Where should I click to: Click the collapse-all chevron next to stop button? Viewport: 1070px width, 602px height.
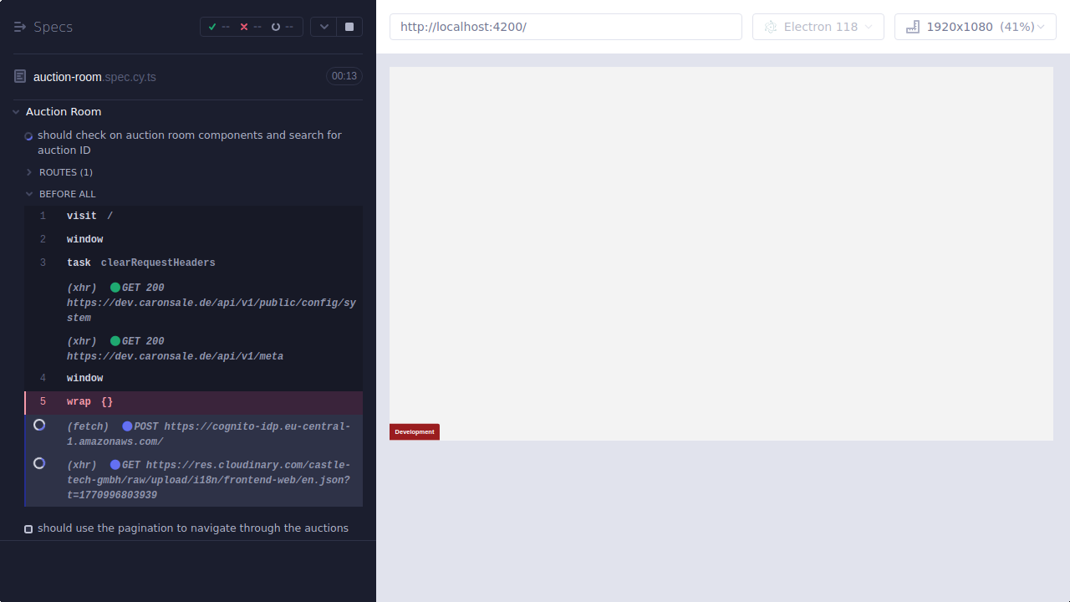pos(324,26)
